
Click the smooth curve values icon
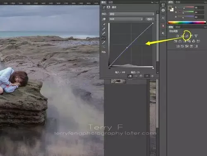pos(103,47)
